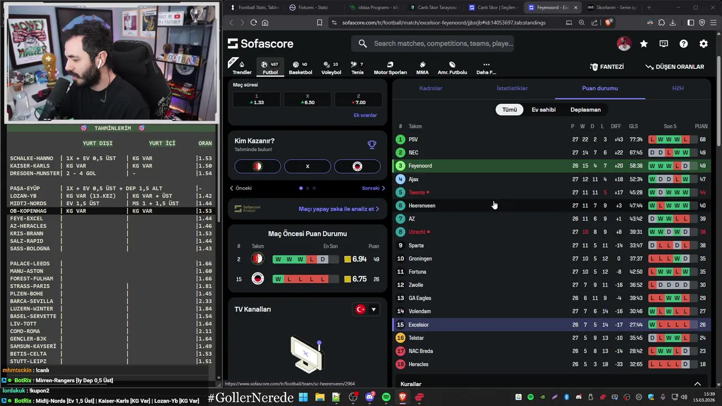Click the prediction trophy icon
Screen dimensions: 722x406
pyautogui.click(x=372, y=144)
